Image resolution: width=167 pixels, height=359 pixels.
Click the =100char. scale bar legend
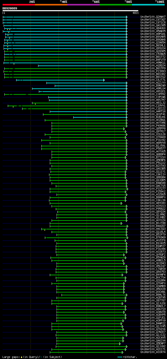[x=127, y=357]
